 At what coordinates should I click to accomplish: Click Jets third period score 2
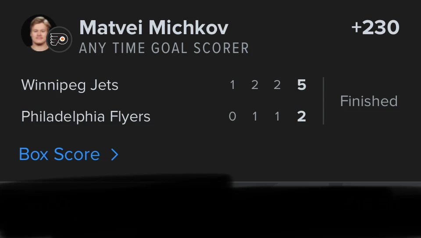point(277,85)
